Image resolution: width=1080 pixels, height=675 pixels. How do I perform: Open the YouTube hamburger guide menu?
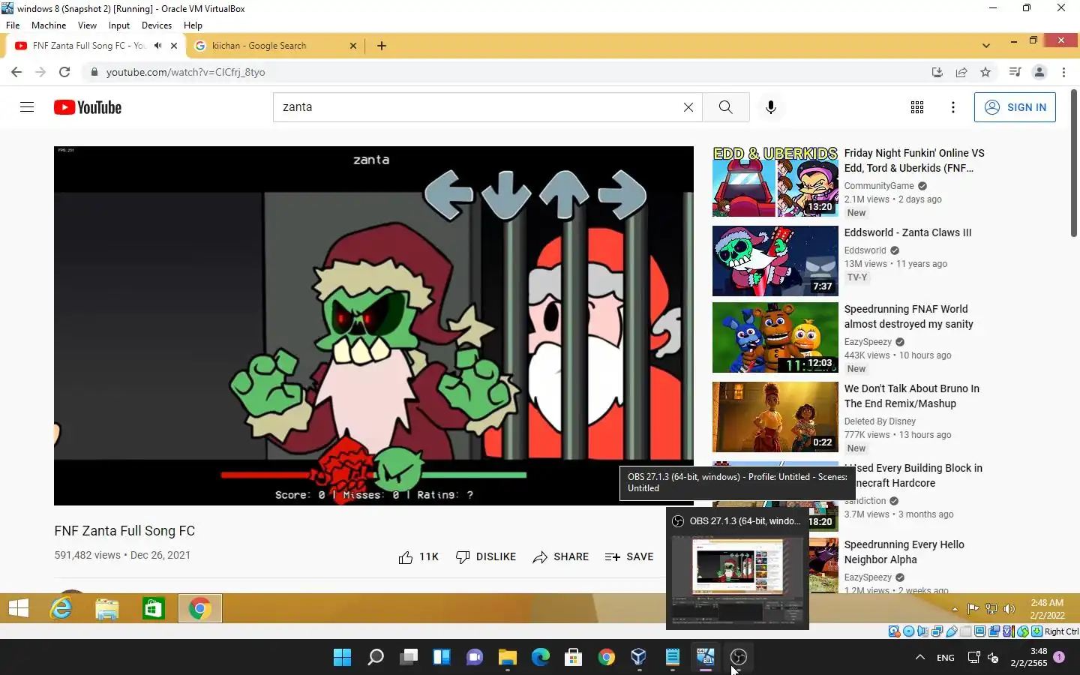coord(27,107)
